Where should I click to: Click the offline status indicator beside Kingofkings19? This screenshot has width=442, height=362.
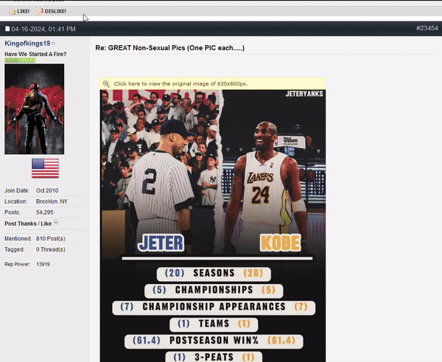click(54, 43)
